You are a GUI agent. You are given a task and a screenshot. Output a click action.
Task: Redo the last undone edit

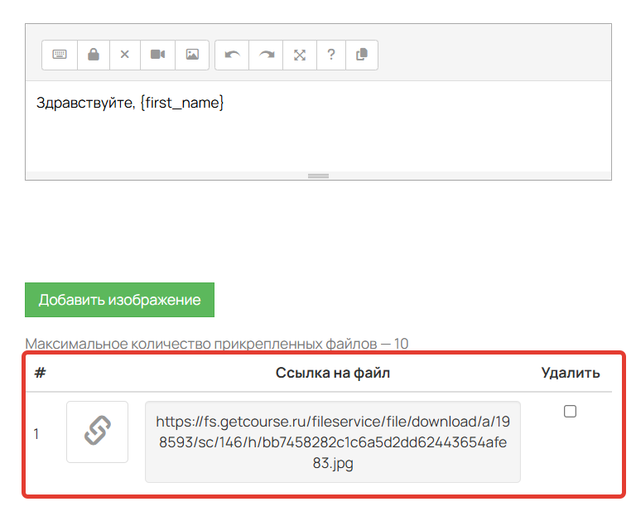point(267,55)
